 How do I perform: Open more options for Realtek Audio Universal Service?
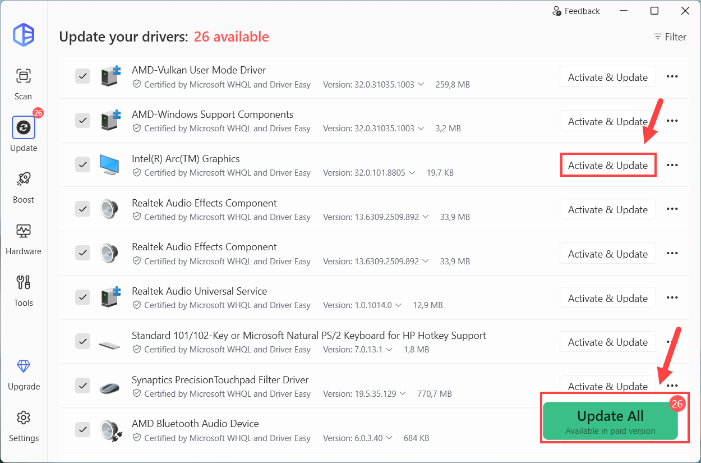672,298
